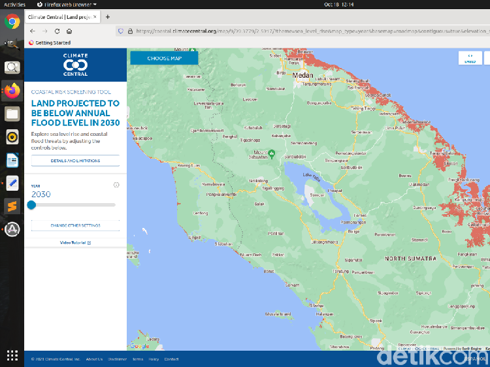Open Sublime Text from the dock

tap(12, 206)
